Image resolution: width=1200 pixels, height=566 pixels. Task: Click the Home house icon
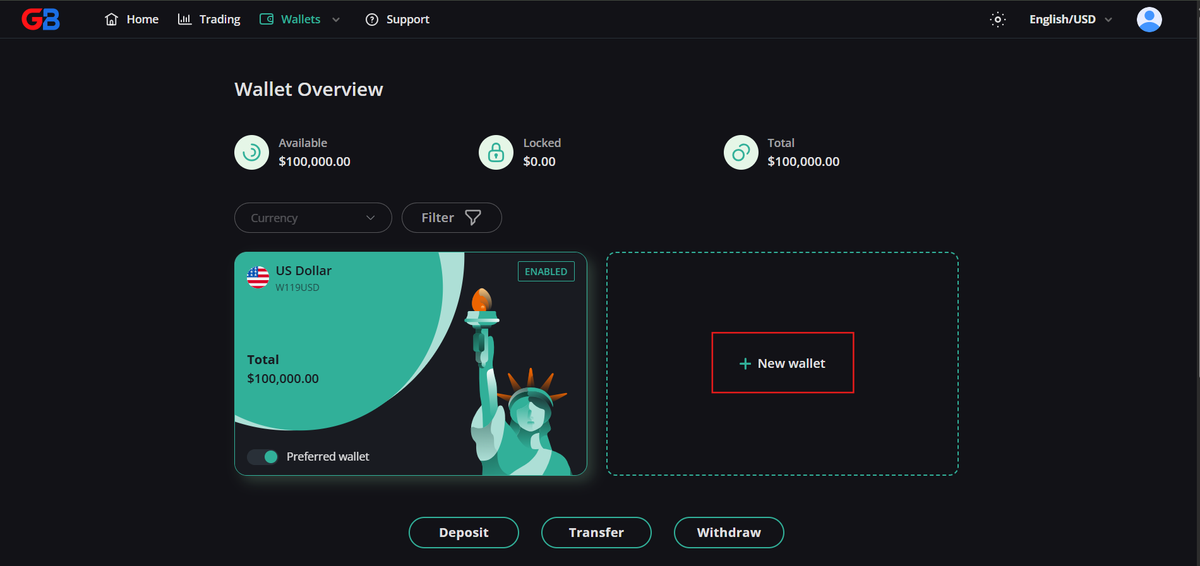click(x=112, y=20)
